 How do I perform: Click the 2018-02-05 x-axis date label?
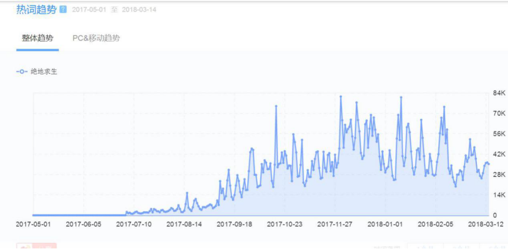pyautogui.click(x=435, y=224)
